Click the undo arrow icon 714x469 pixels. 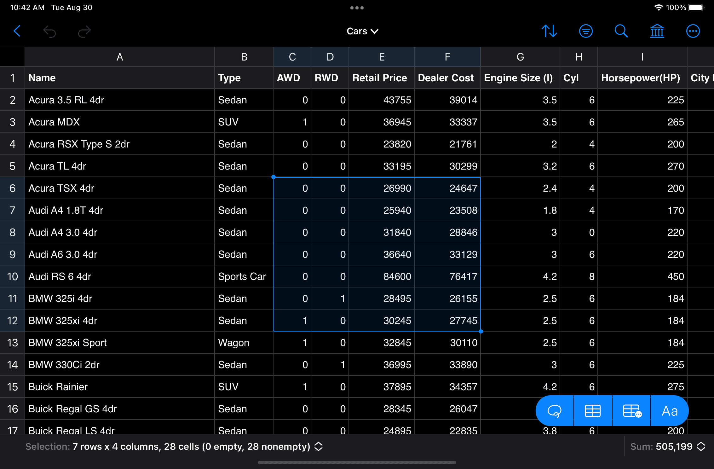point(50,31)
